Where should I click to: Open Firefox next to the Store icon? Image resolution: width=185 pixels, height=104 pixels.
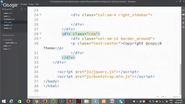[28, 101]
